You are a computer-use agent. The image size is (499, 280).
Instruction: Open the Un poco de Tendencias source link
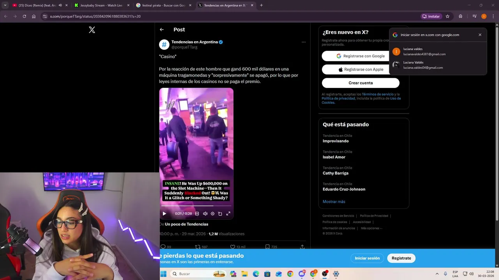click(x=186, y=224)
